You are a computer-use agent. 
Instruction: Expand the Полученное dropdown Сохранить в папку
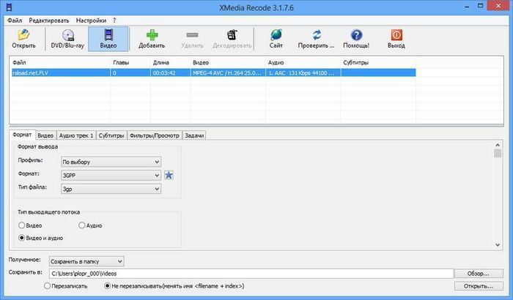click(x=86, y=261)
